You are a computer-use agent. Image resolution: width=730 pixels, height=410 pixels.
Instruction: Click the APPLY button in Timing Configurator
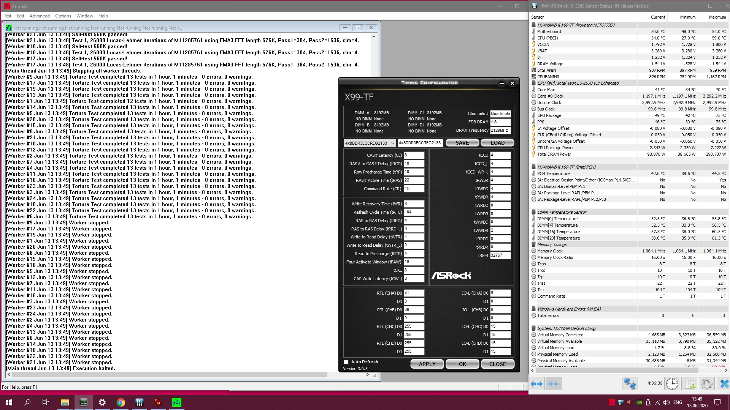[x=427, y=364]
